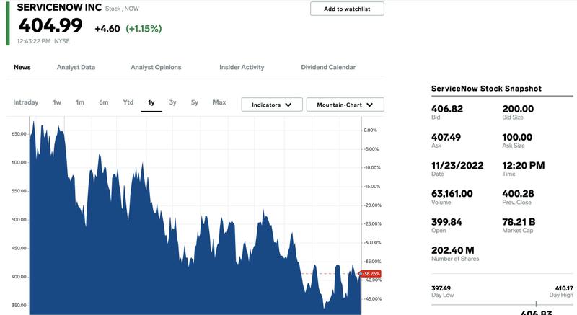Viewport: 577px width, 315px height.
Task: Select 6m chart range
Action: [x=103, y=102]
